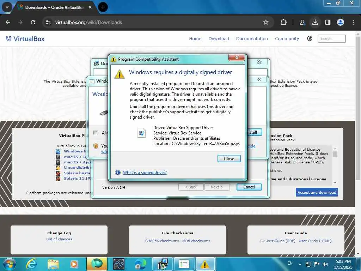
Task: Open a new browser tab with plus button
Action: coord(103,7)
